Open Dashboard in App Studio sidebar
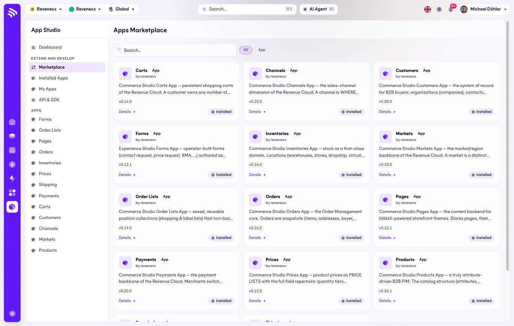 [67, 47]
